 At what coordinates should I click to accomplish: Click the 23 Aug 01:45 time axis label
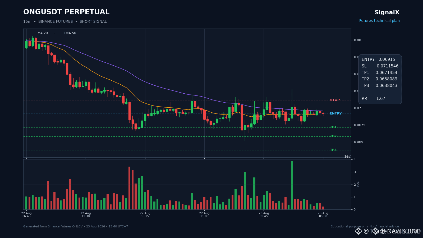click(264, 215)
